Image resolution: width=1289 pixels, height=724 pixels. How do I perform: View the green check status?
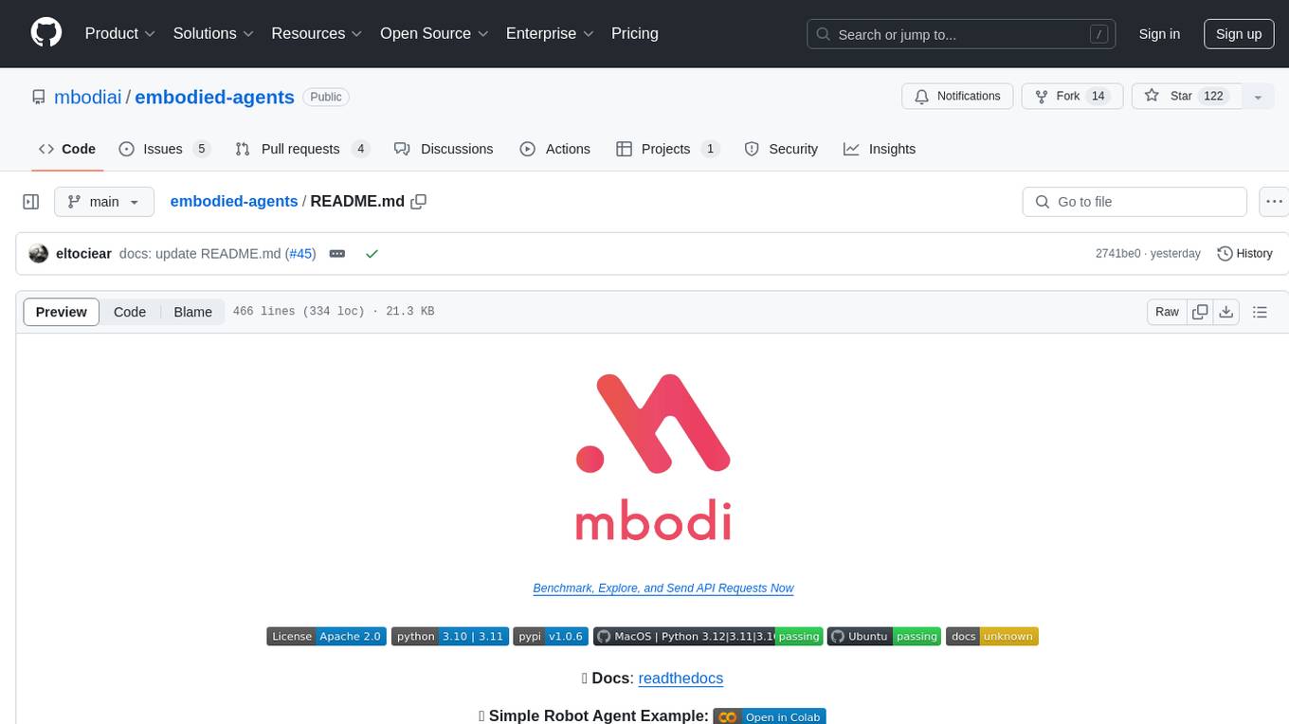tap(372, 254)
